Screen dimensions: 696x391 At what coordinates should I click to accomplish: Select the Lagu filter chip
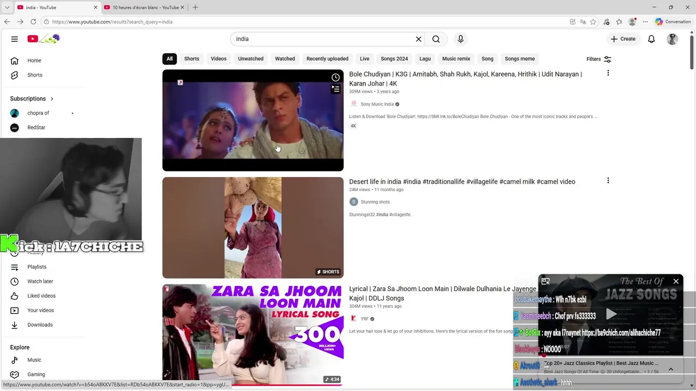(425, 59)
